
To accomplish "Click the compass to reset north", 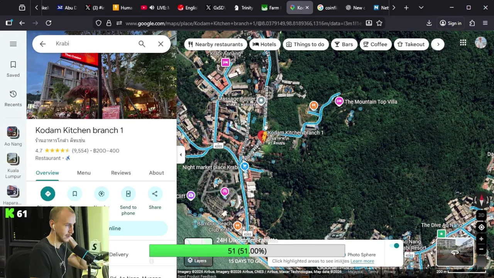I will 481,200.
